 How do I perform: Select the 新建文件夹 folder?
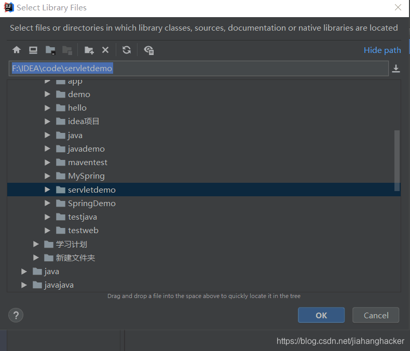point(203,258)
